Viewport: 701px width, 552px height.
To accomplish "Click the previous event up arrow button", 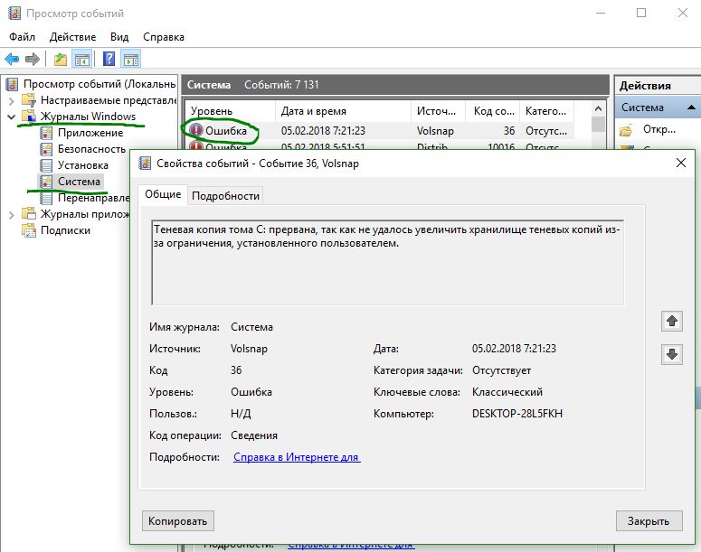I will click(x=671, y=321).
